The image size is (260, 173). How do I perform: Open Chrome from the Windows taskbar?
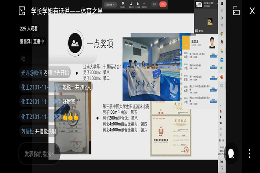(222, 34)
